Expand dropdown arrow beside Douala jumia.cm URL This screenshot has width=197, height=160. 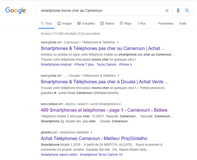(118, 76)
